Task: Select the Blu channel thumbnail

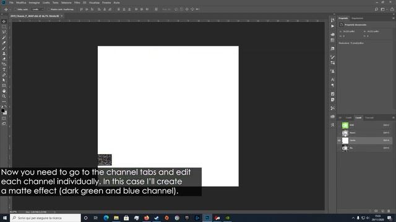Action: [345, 148]
